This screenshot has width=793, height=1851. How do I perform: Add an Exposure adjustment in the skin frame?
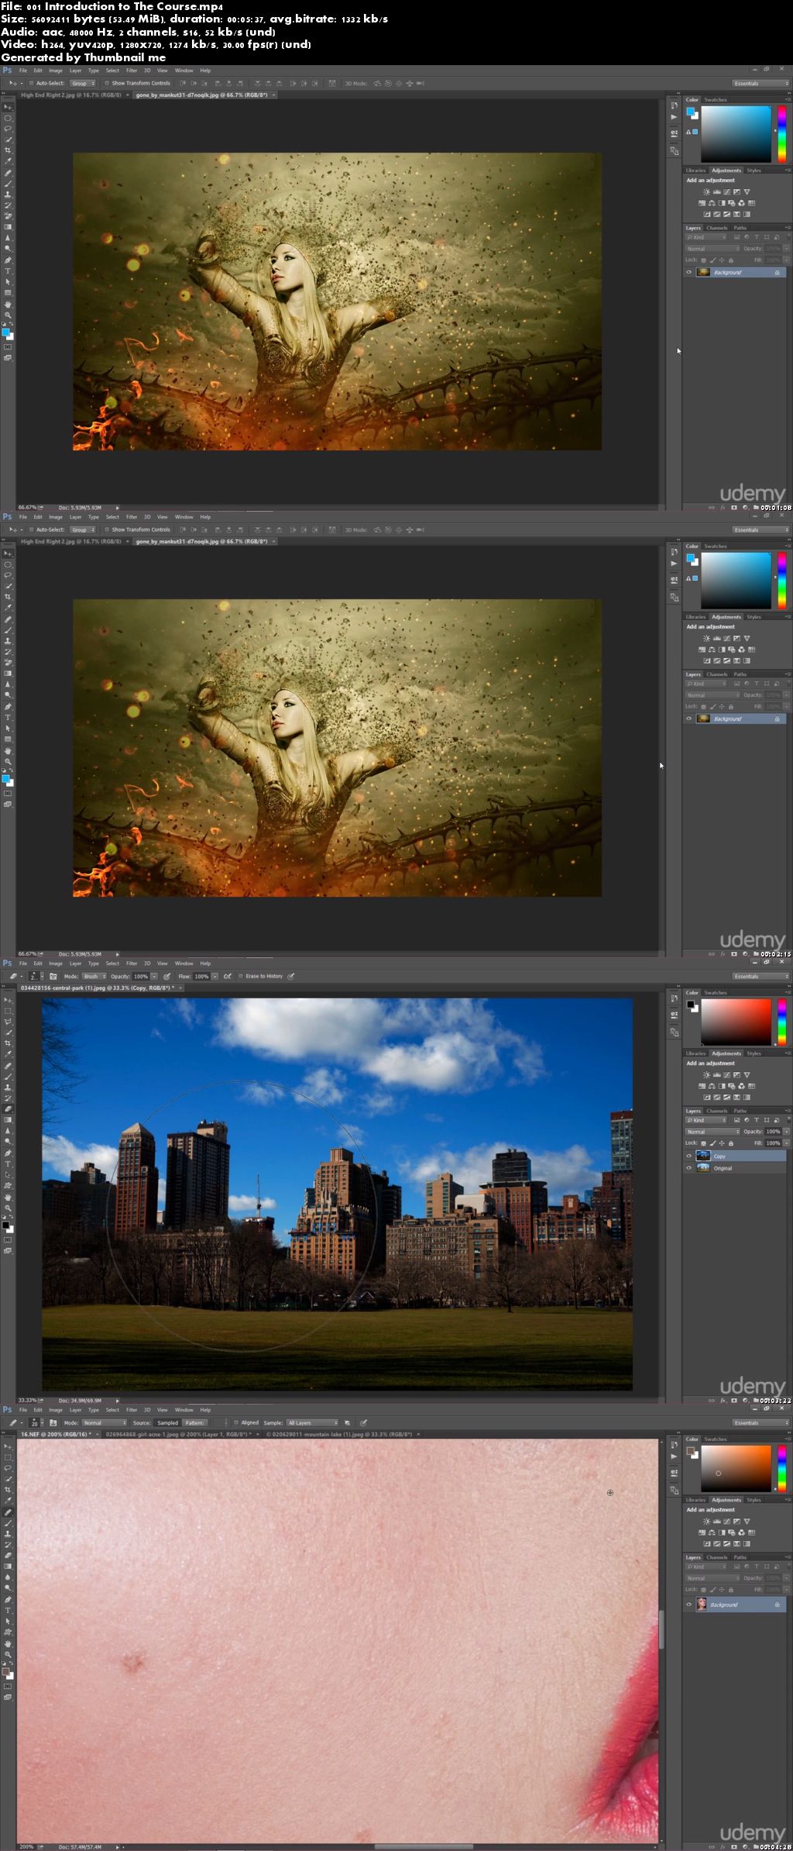pos(736,1521)
